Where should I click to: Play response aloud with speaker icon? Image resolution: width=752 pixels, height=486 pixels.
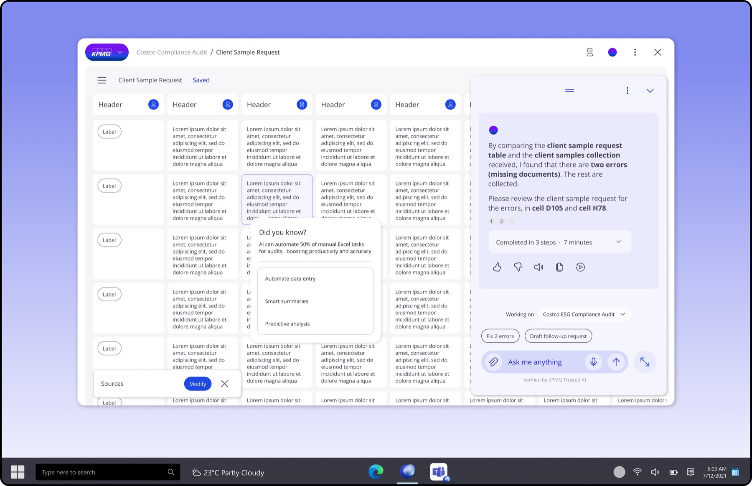coord(539,267)
